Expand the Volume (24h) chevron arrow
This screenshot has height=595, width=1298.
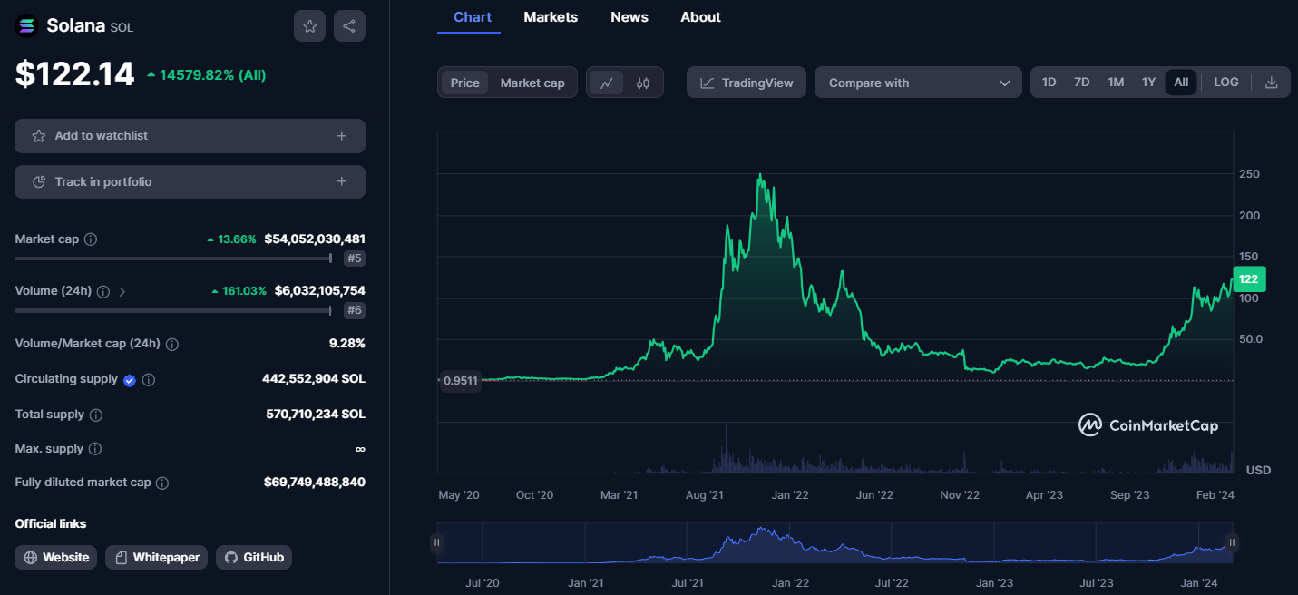click(x=122, y=292)
